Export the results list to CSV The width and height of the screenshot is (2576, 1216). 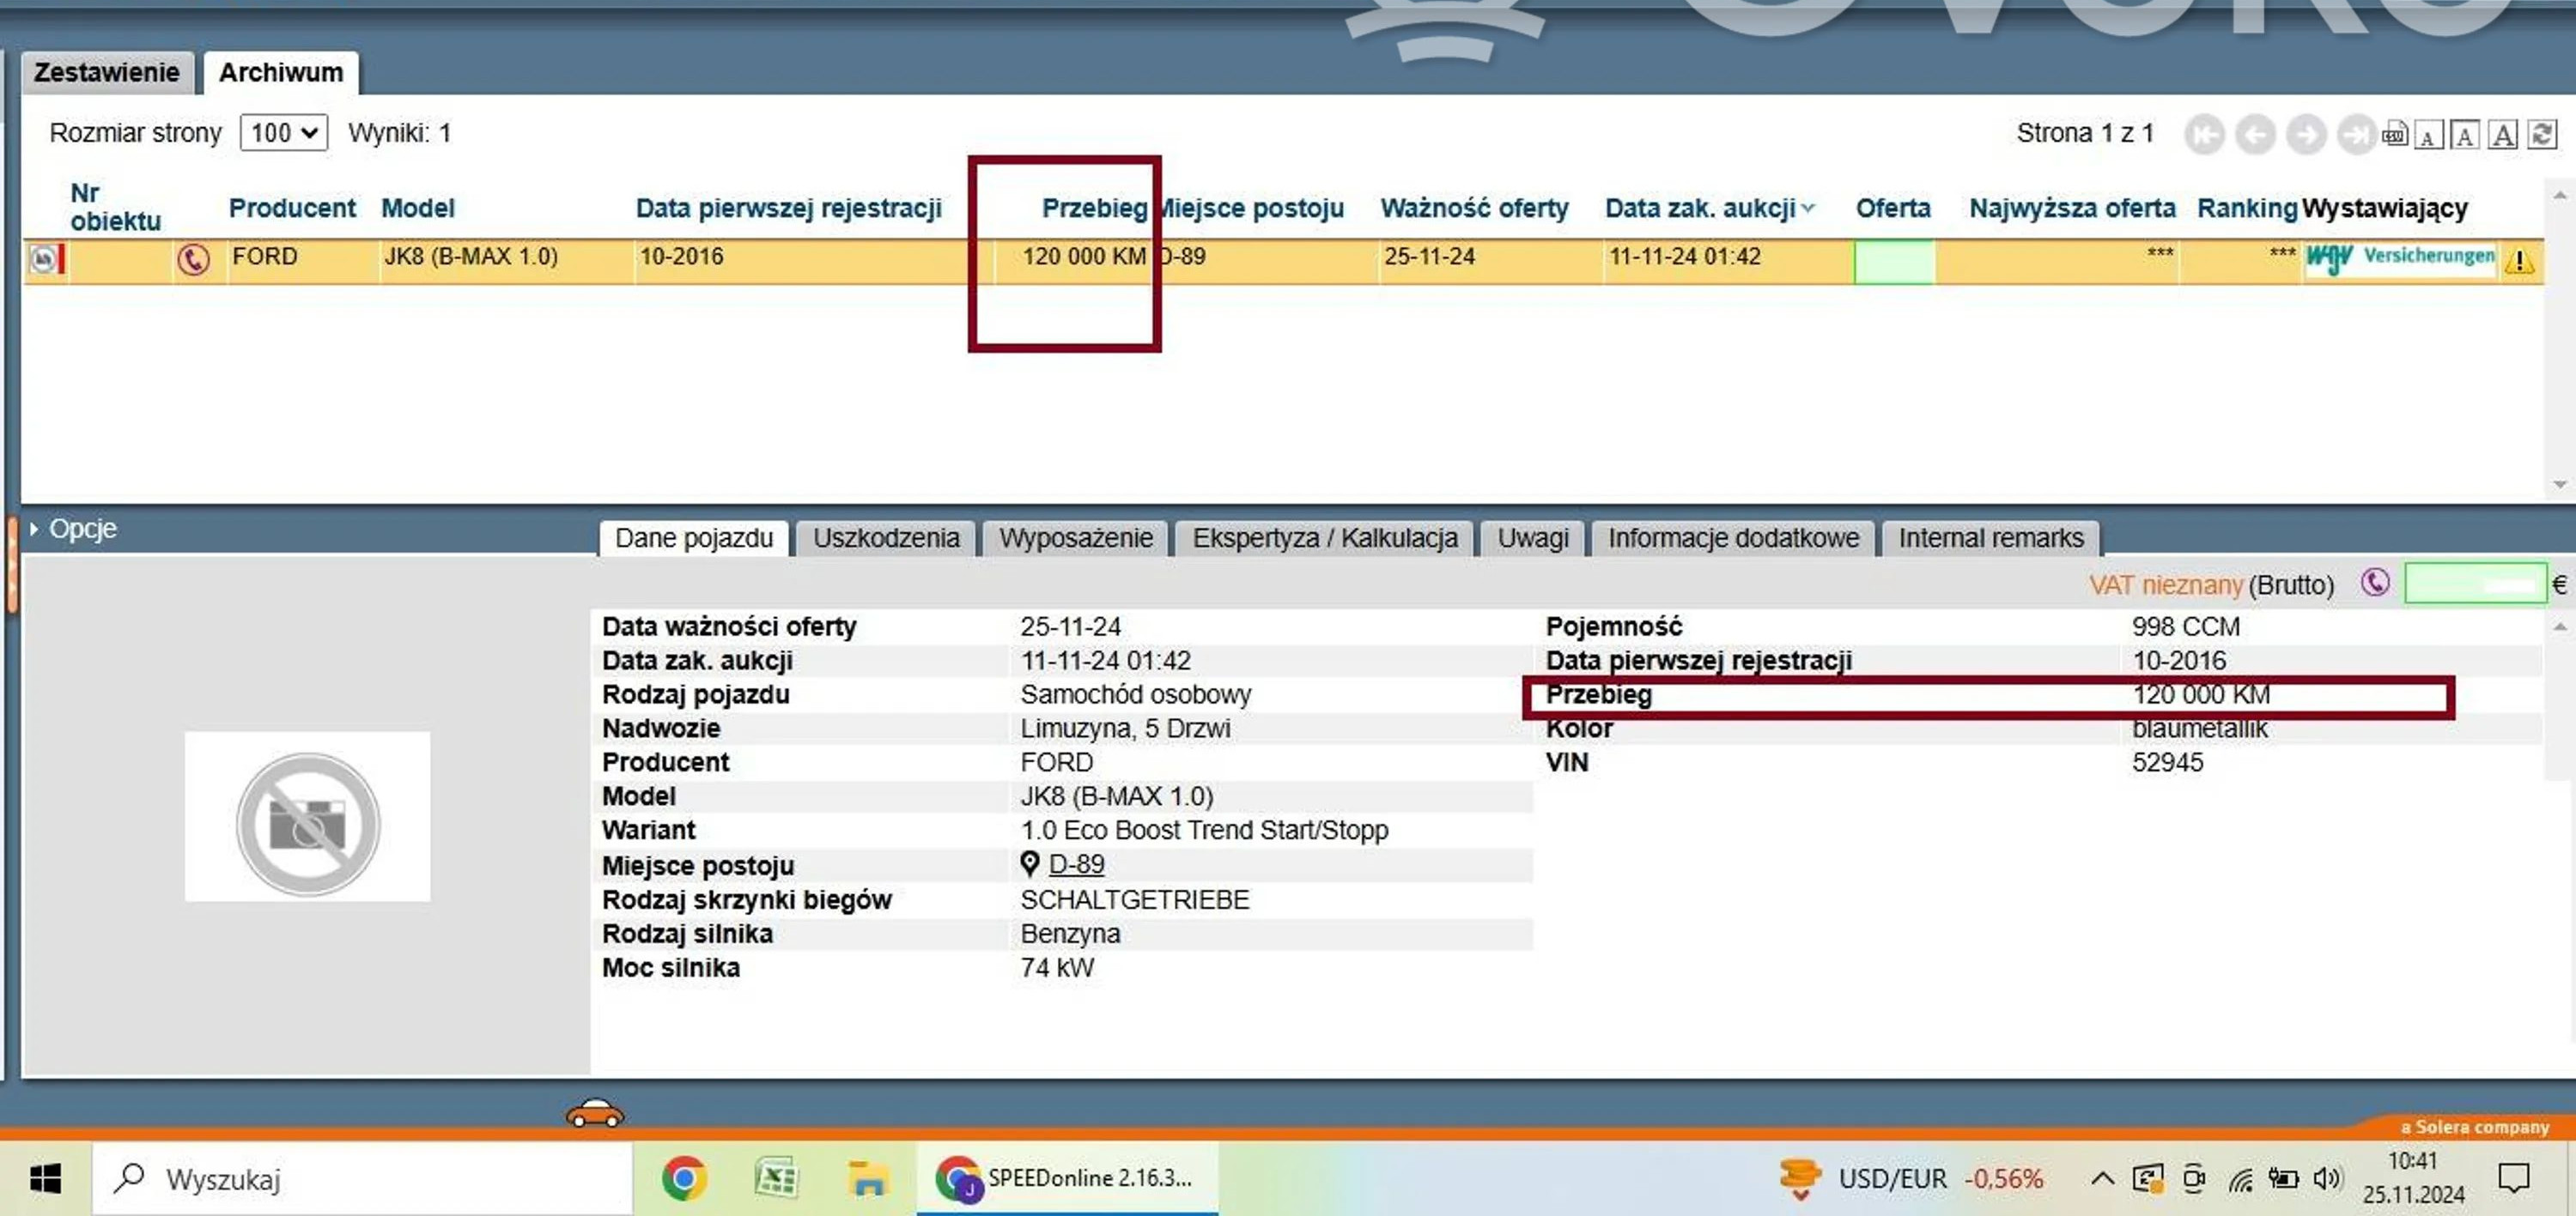click(2394, 134)
